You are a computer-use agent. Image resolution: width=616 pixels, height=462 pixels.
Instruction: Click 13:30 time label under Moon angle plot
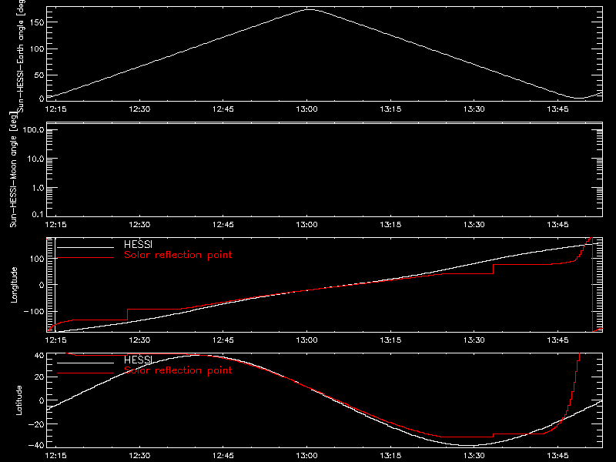[x=474, y=224]
